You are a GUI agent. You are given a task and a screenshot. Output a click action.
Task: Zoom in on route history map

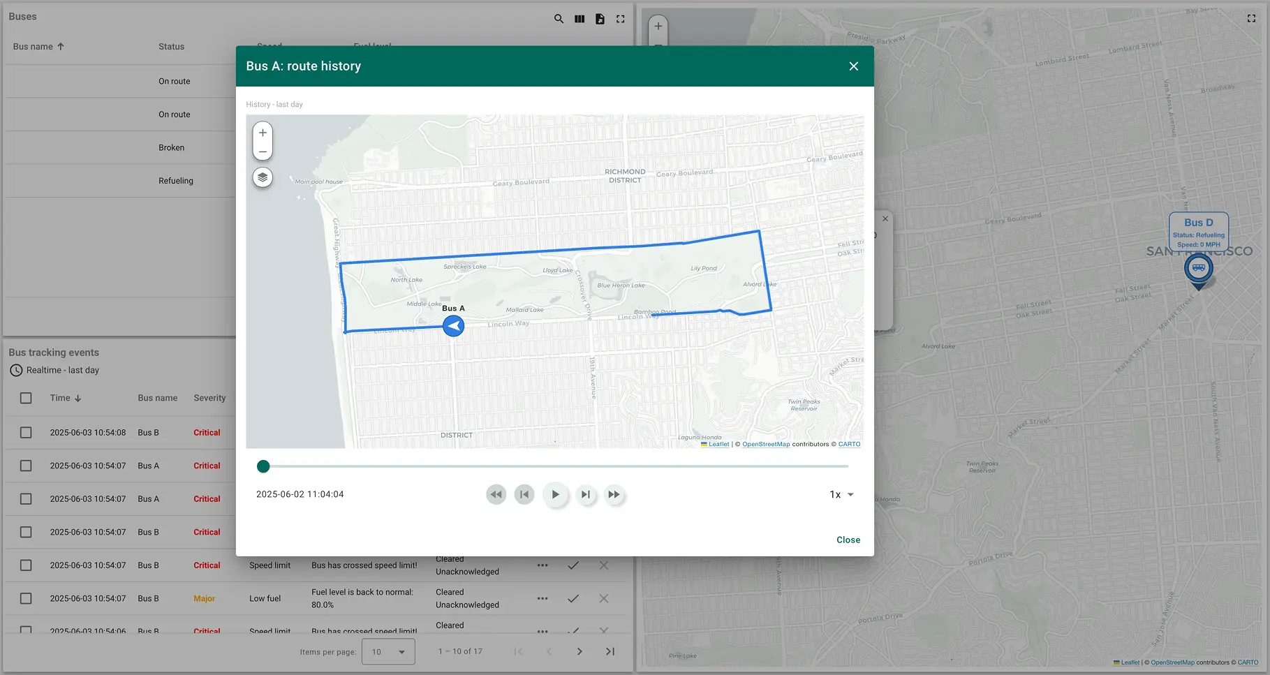263,133
